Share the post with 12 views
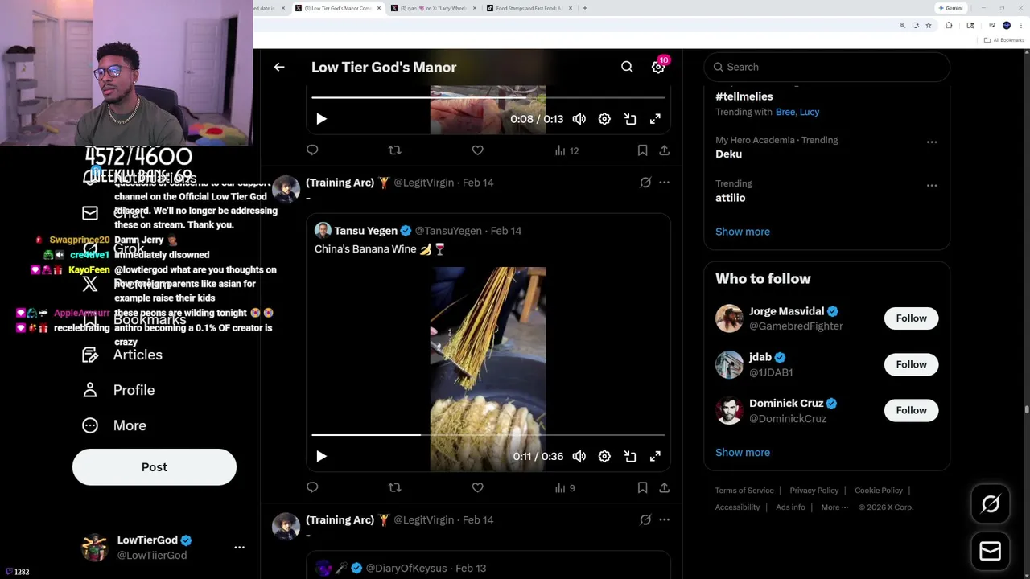Screen dimensions: 1030x579 pyautogui.click(x=664, y=150)
